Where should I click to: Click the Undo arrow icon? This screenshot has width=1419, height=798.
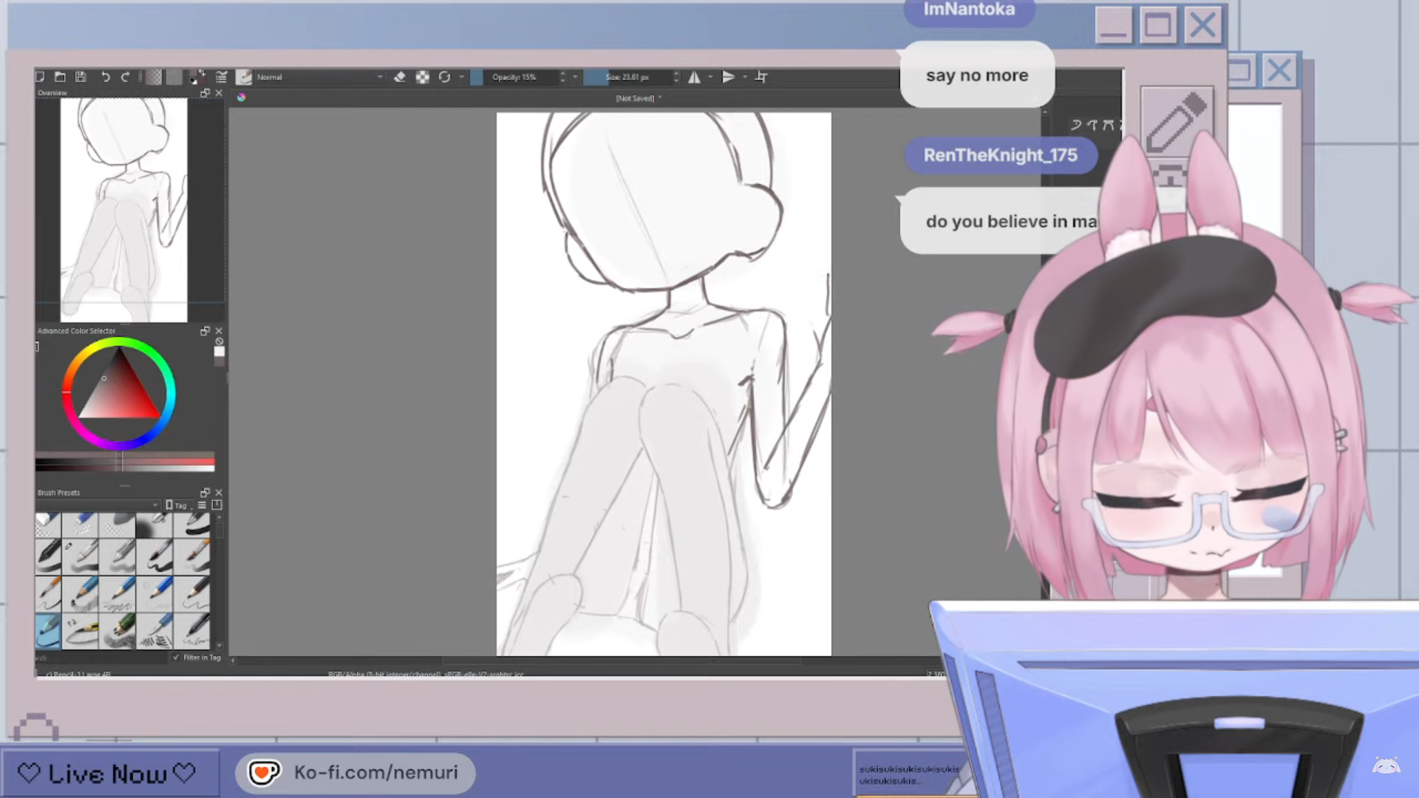click(105, 77)
